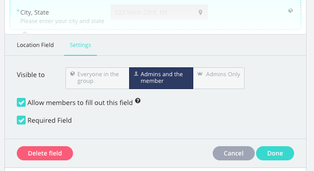Click the City, State field label
Viewport: 314px width, 171px height.
point(34,12)
